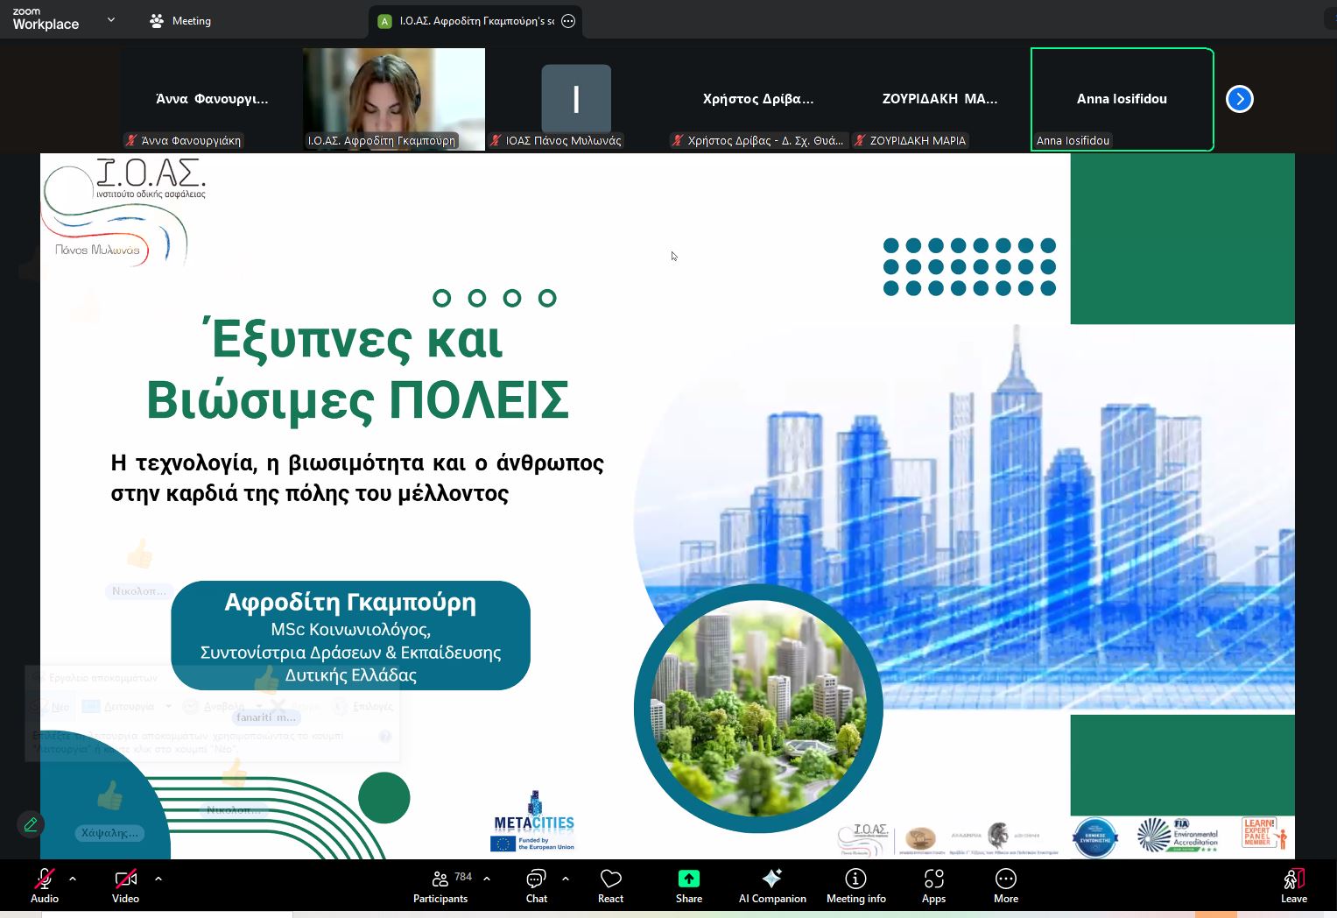This screenshot has width=1337, height=918.
Task: Open the Apps icon
Action: [933, 879]
